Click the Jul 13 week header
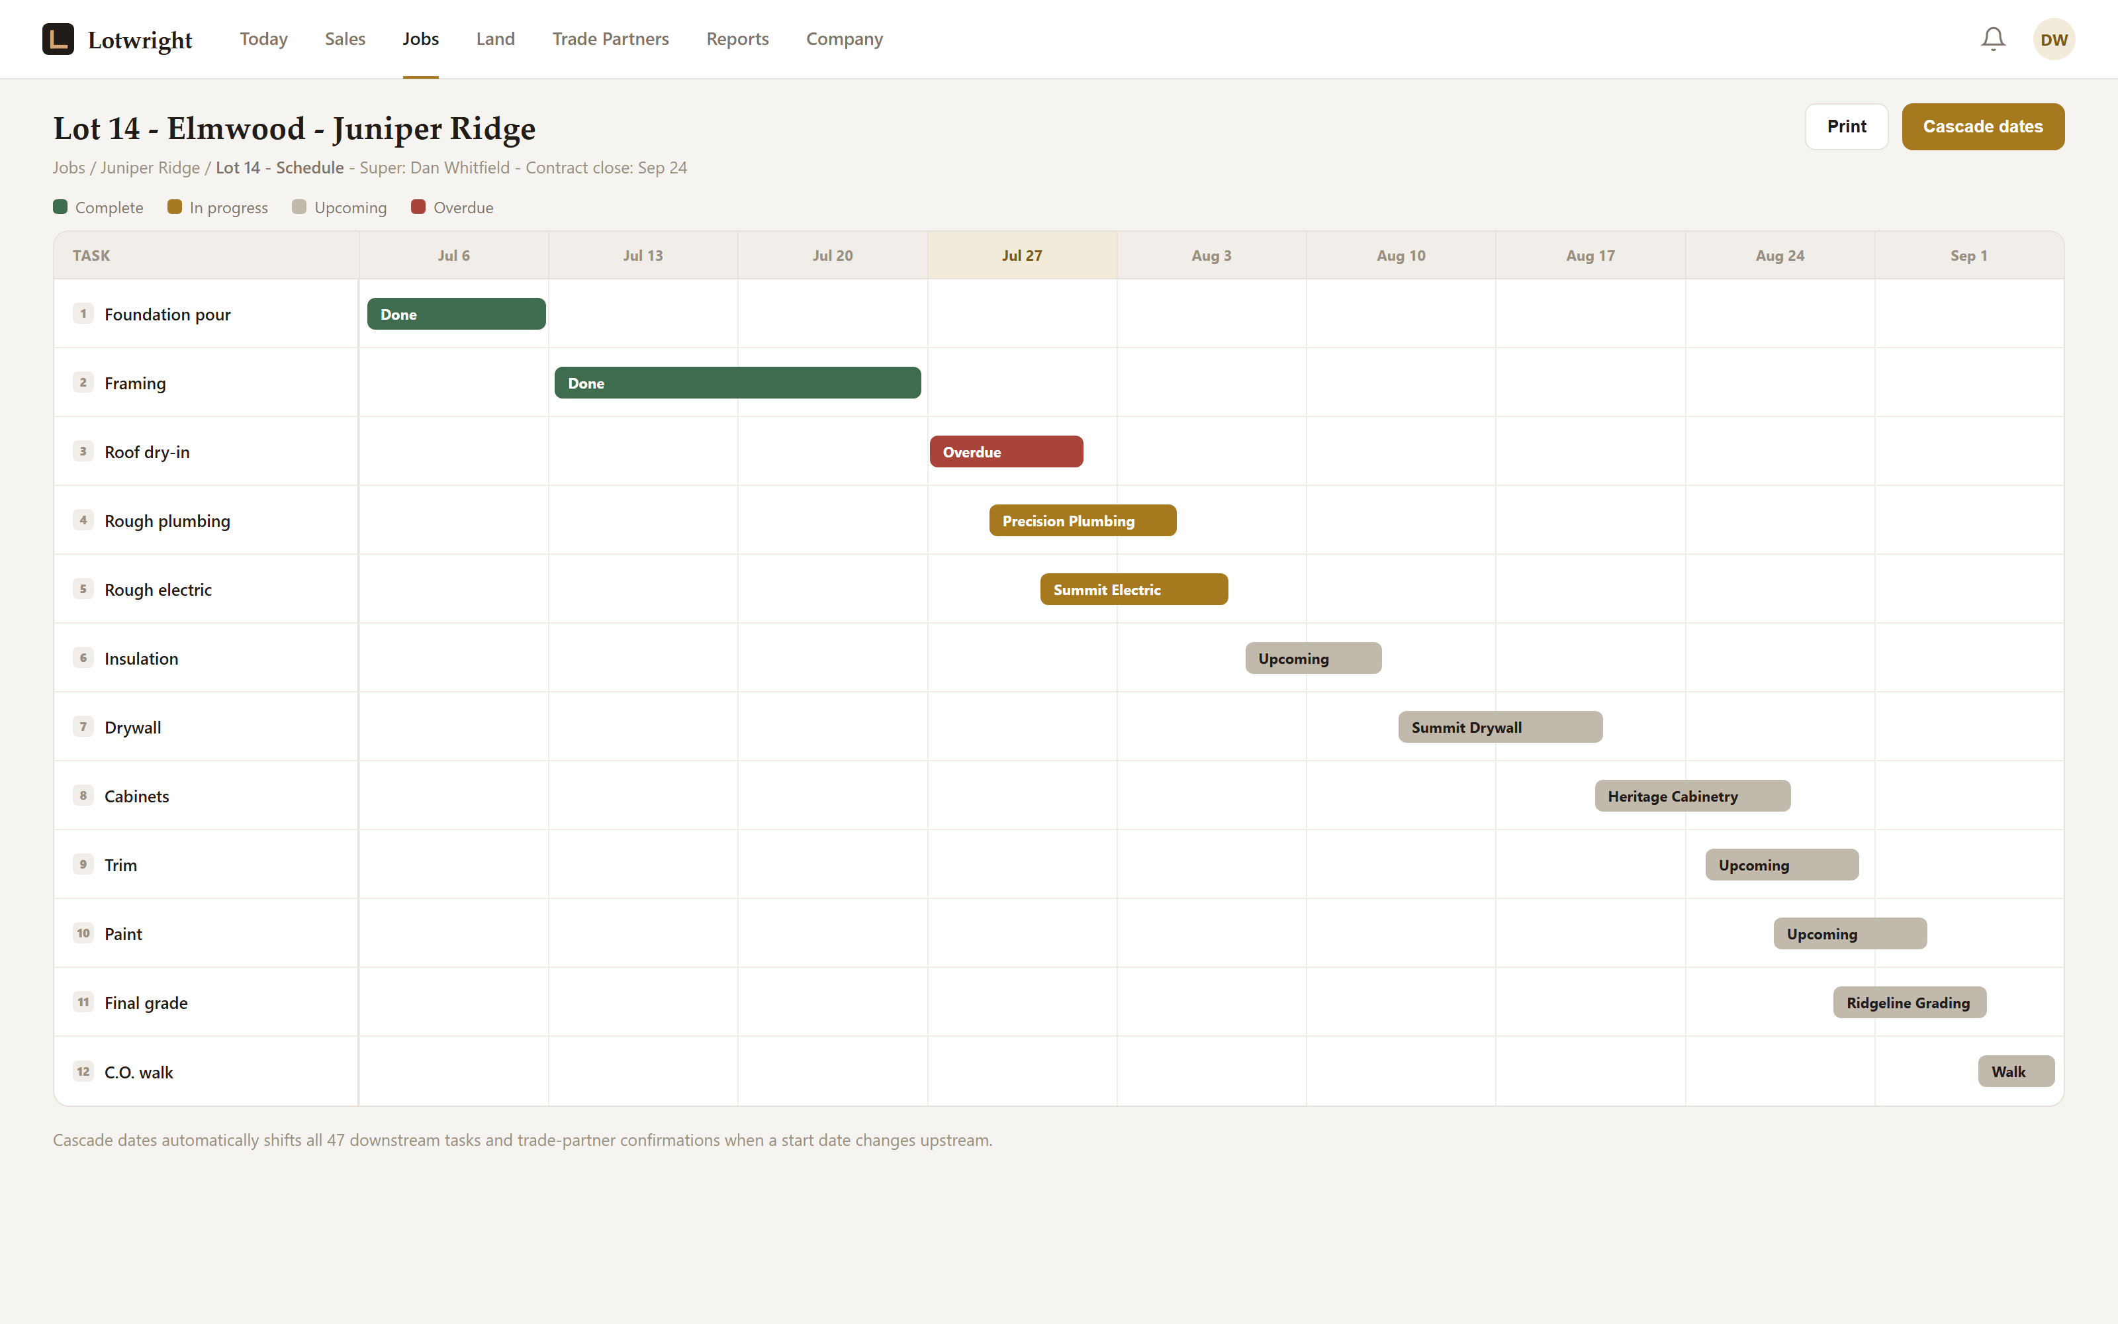This screenshot has height=1324, width=2118. 643,256
